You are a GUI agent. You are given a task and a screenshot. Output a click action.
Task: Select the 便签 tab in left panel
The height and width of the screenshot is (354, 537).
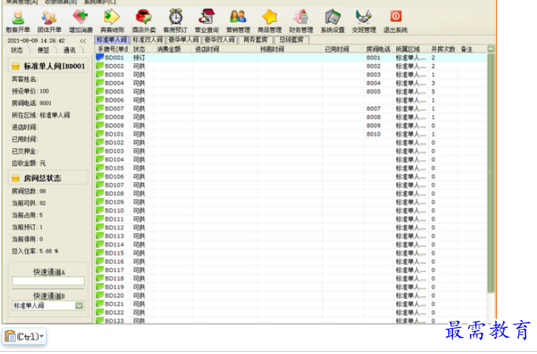(44, 50)
